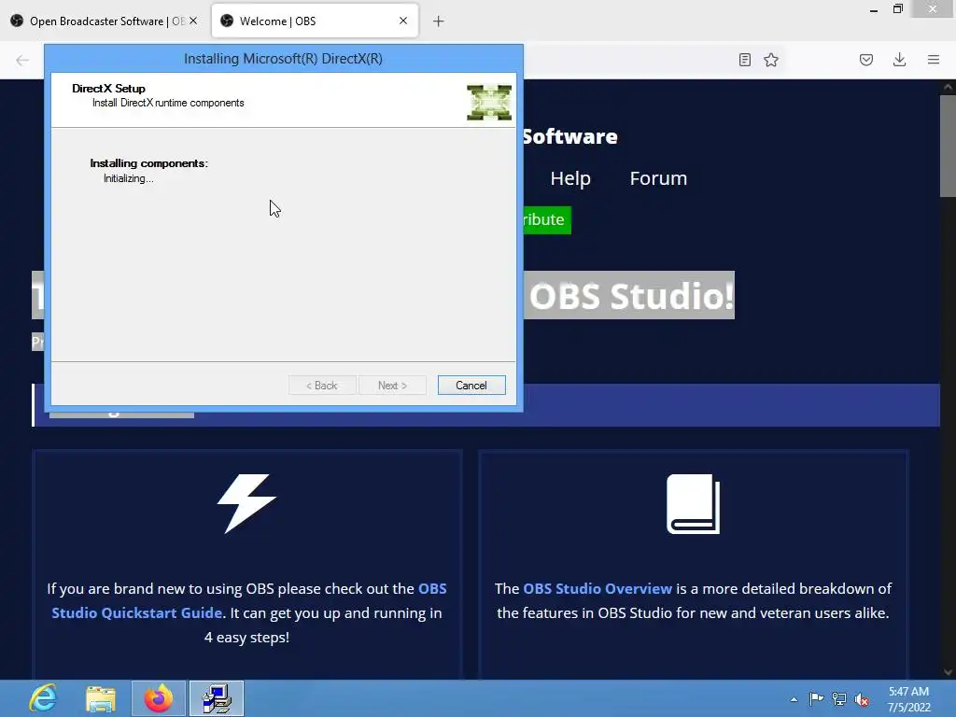Open the Help menu on OBS site

pos(570,178)
